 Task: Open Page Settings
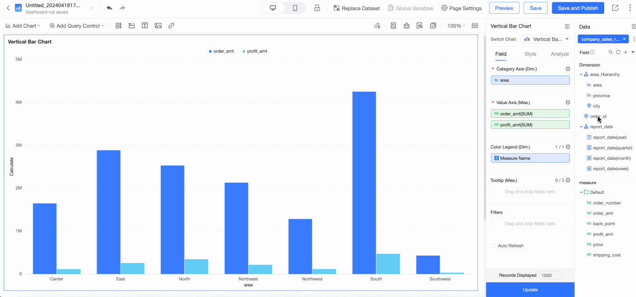[x=461, y=8]
